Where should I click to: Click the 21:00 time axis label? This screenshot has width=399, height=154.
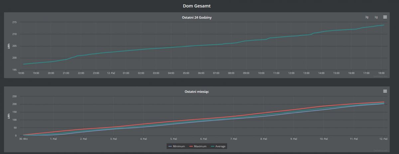pyautogui.click(x=66, y=73)
